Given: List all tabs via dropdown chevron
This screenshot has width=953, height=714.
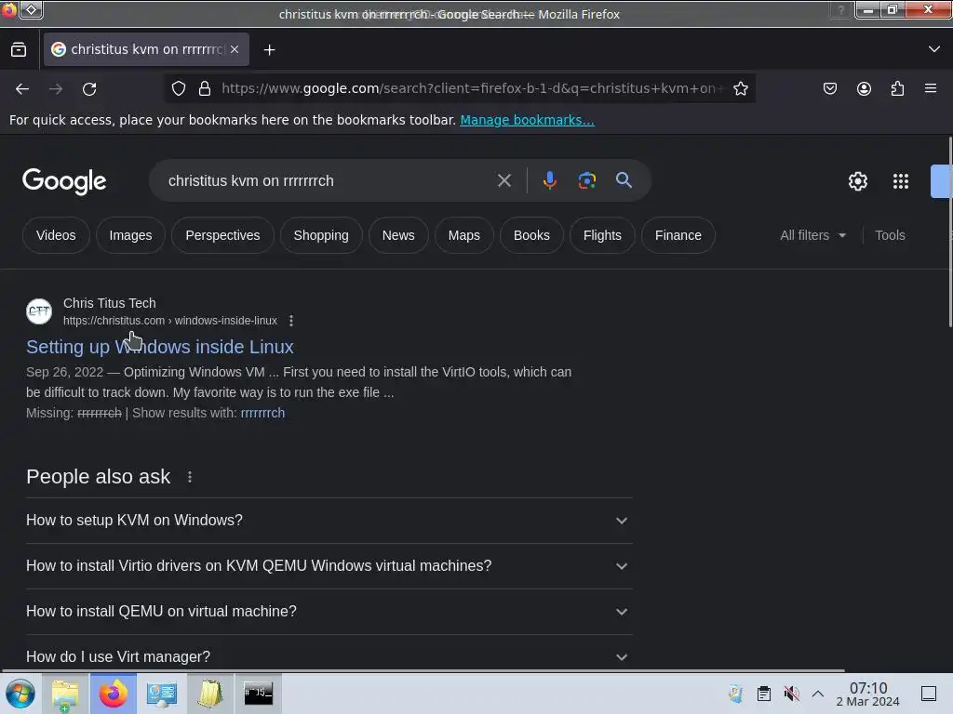Looking at the screenshot, I should tap(934, 49).
